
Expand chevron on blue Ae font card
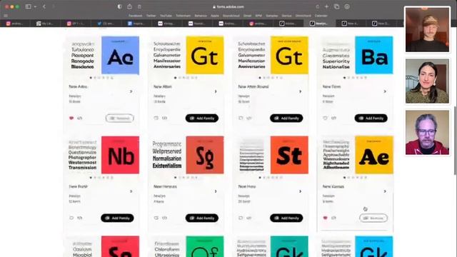tap(131, 91)
